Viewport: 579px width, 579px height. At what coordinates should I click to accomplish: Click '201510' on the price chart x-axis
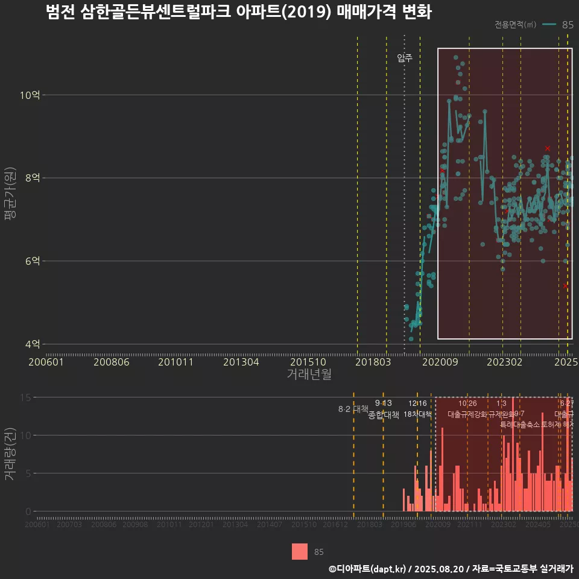click(308, 362)
